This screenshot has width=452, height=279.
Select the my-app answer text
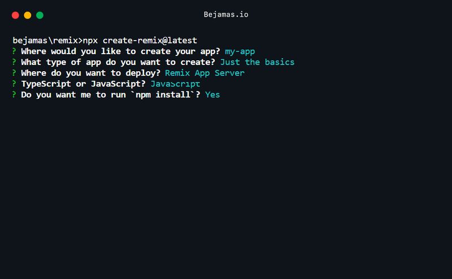(240, 51)
